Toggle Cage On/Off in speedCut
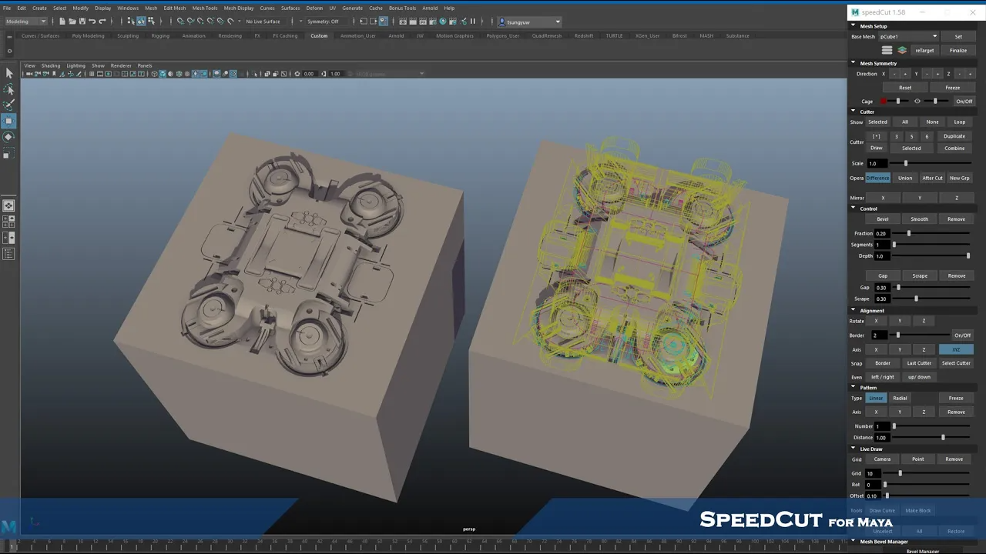This screenshot has height=554, width=986. pyautogui.click(x=964, y=102)
